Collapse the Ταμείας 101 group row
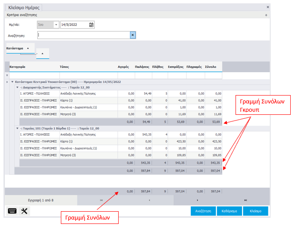 tap(17, 128)
